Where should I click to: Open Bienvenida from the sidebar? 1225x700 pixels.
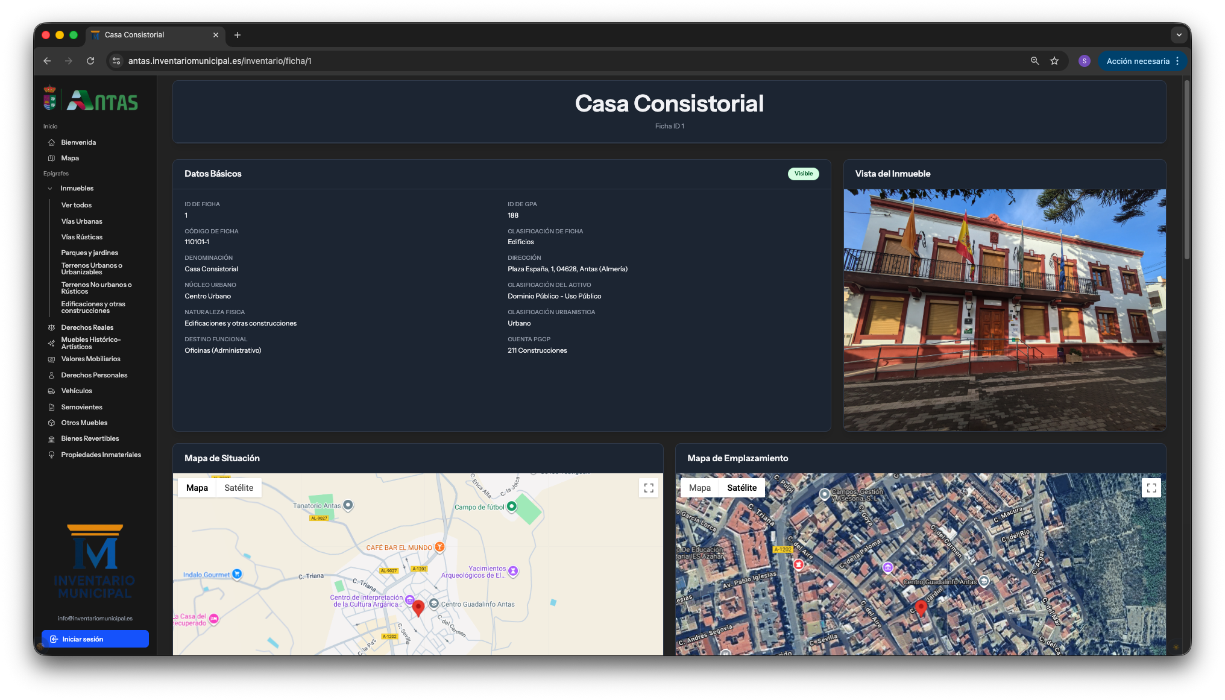click(x=78, y=142)
